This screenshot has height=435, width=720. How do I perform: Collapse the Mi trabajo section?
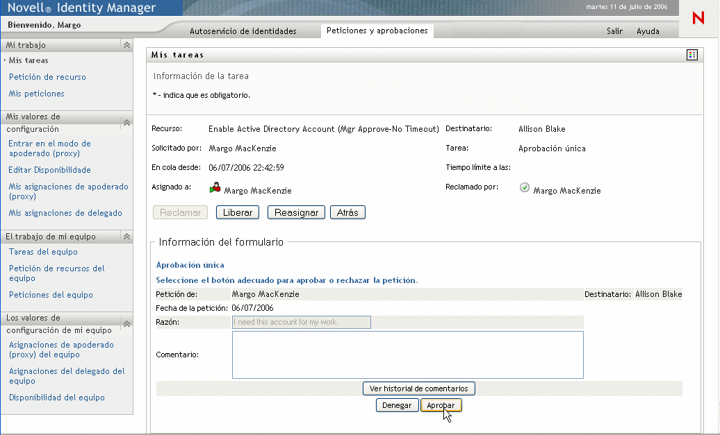126,45
